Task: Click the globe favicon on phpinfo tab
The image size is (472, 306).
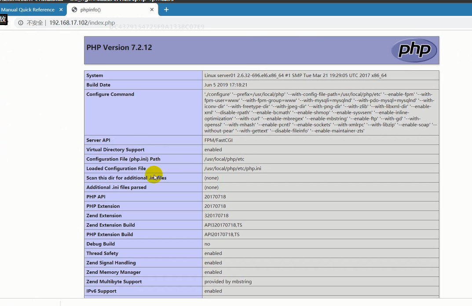Action: tap(74, 10)
